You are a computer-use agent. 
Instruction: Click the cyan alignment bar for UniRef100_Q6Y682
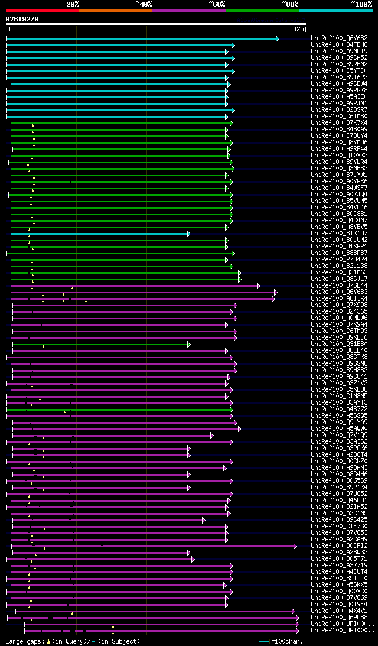143,38
